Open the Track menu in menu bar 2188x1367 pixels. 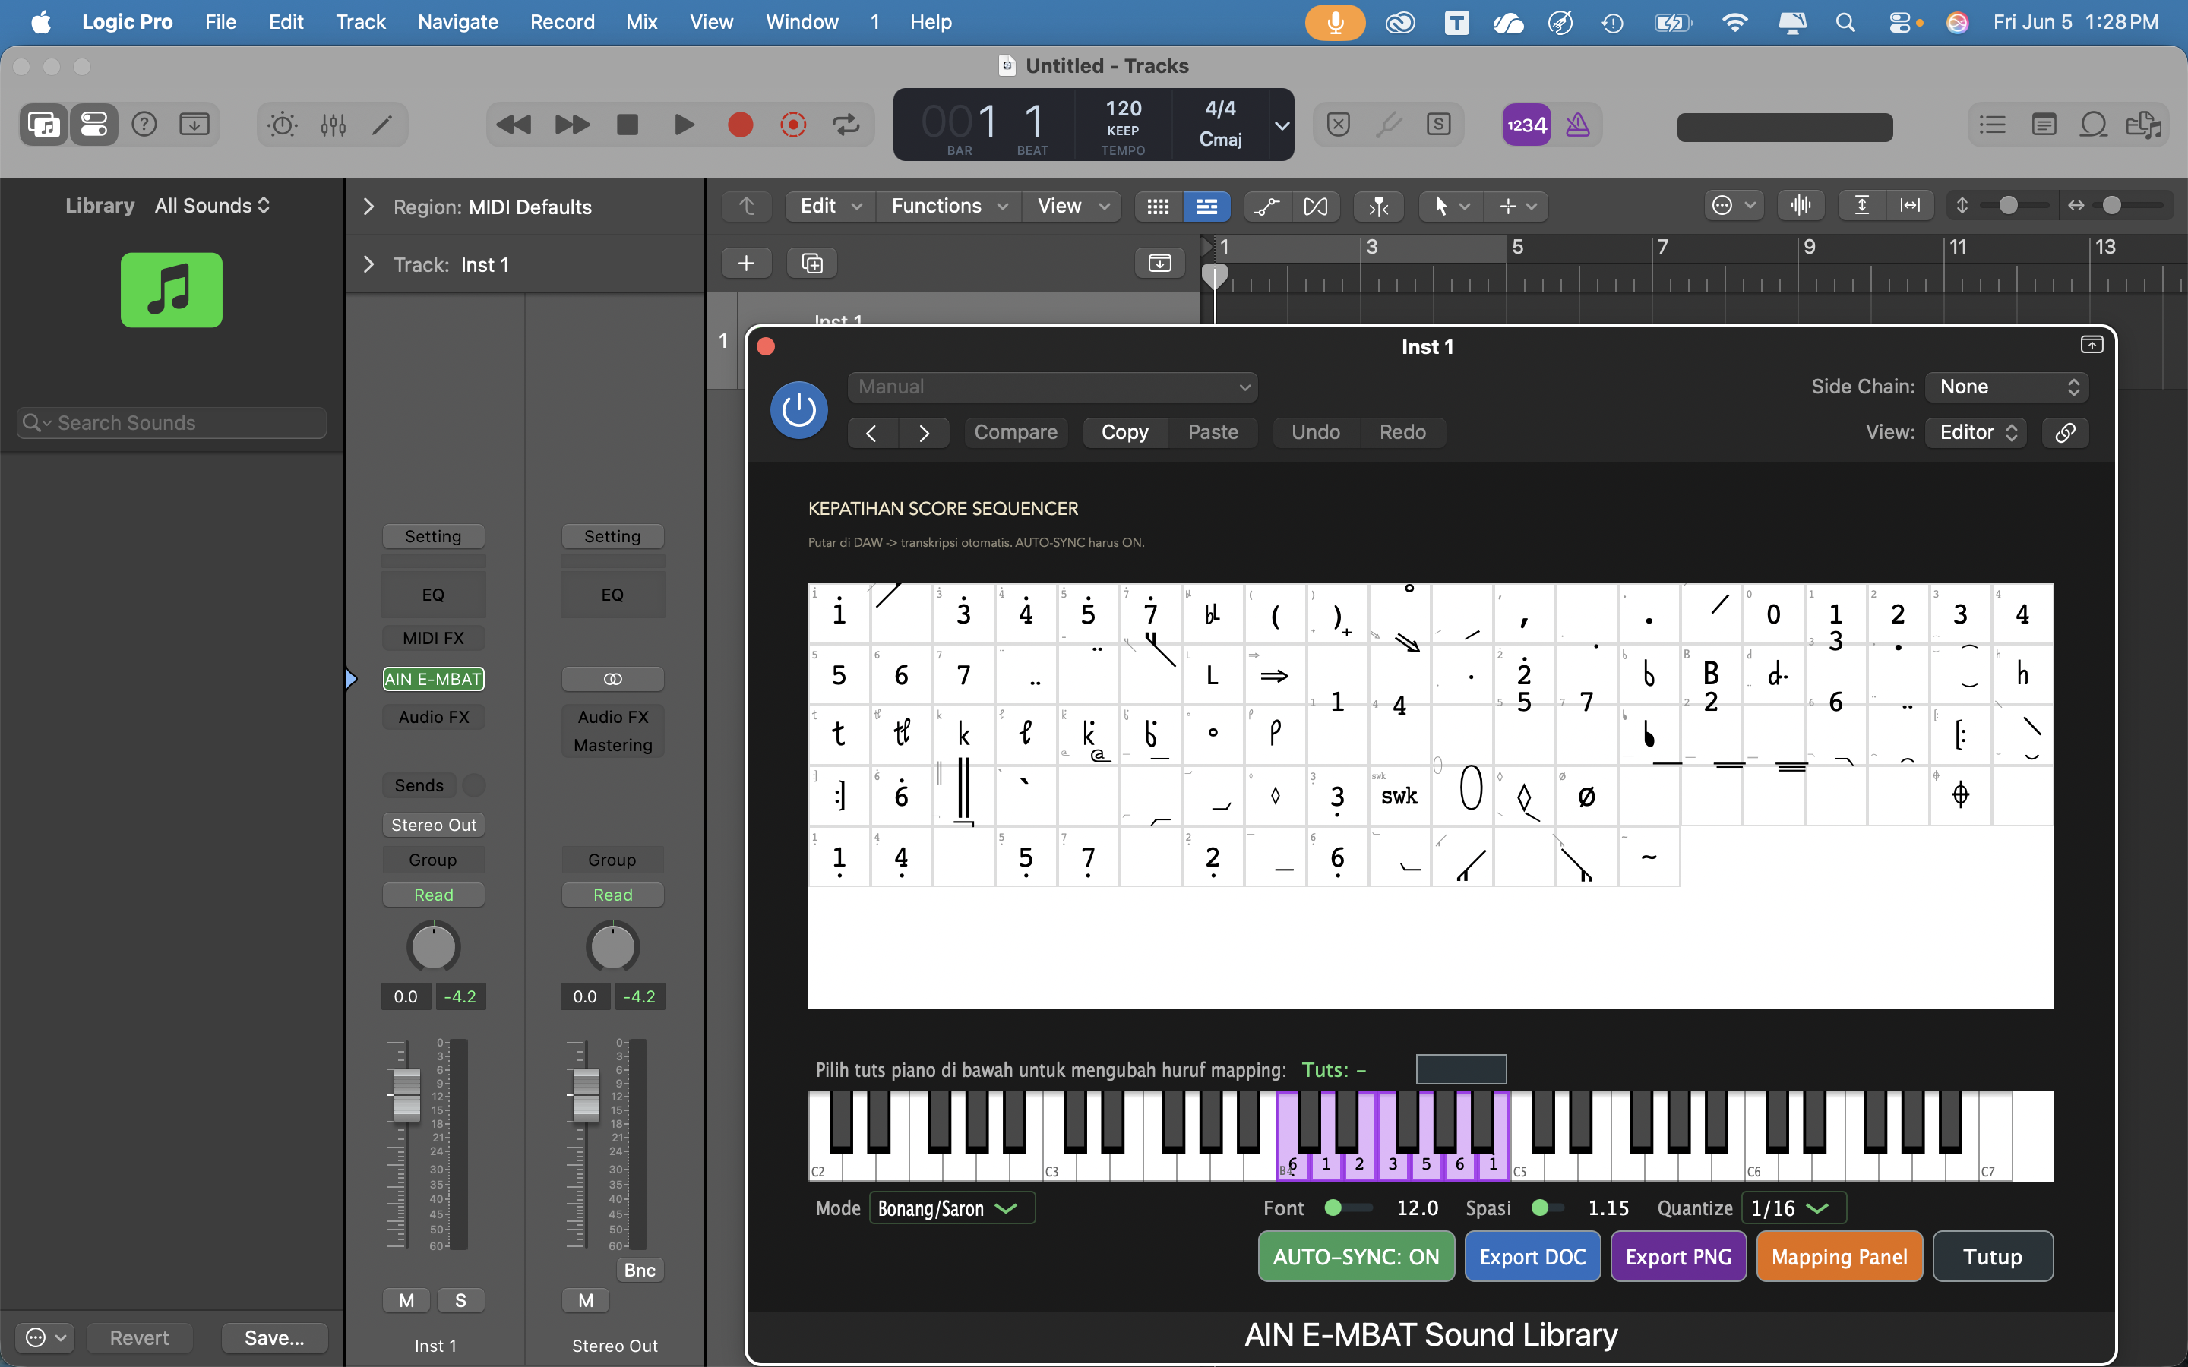361,22
